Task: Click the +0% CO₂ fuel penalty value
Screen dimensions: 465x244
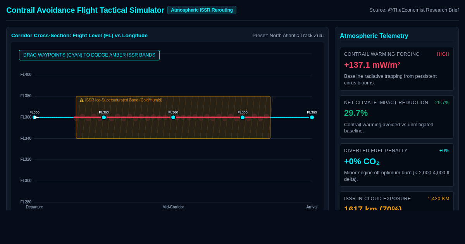Action: (362, 162)
